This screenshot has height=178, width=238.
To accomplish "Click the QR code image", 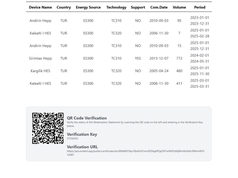I will pyautogui.click(x=48, y=128).
